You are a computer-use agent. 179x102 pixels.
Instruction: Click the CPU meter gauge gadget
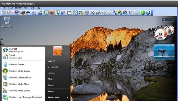click(160, 34)
